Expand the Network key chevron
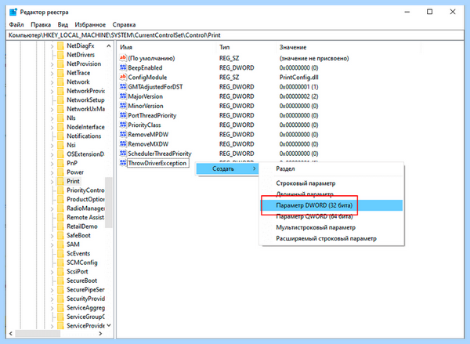This screenshot has height=344, width=470. 52,82
